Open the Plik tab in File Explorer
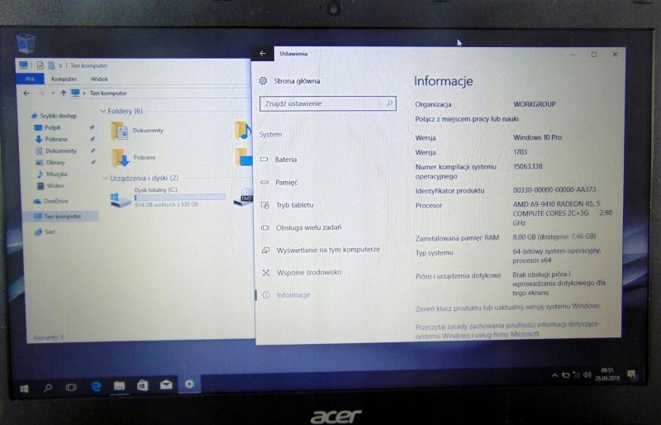Screen dimensions: 661x425 pos(30,79)
